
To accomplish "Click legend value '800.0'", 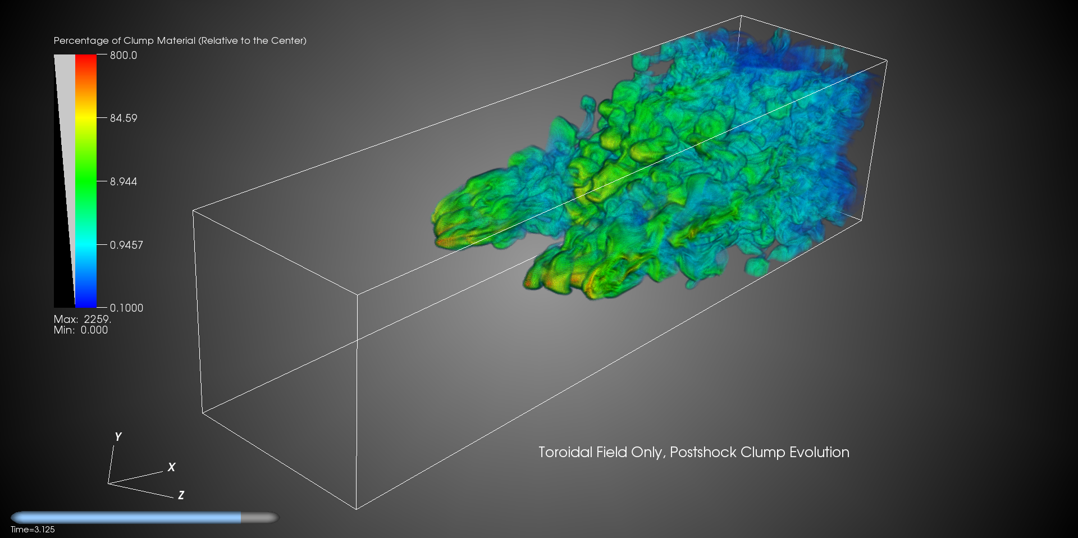I will (x=124, y=55).
